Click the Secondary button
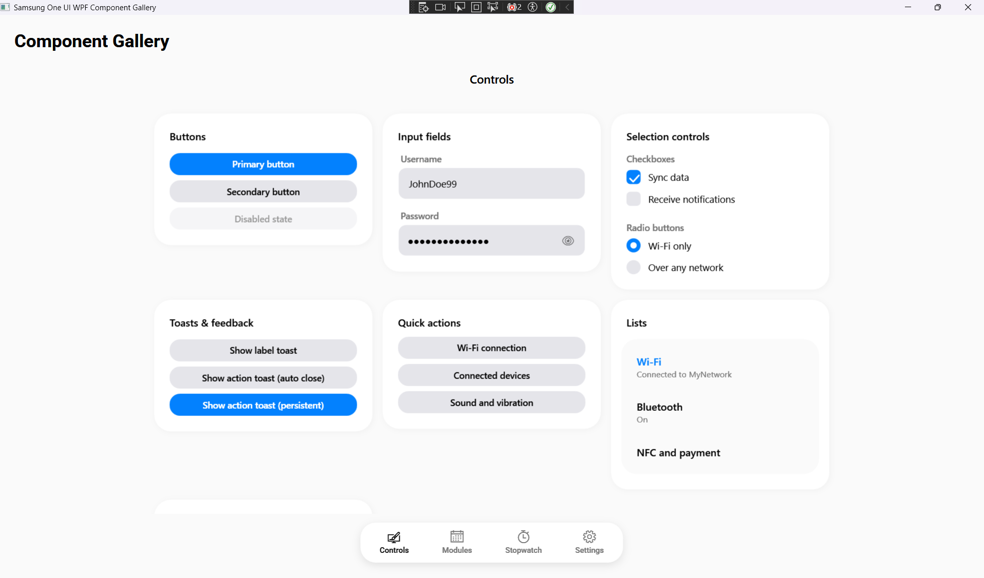Viewport: 984px width, 578px height. click(263, 192)
